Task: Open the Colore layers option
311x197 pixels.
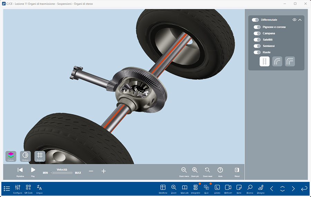Action: [11, 156]
